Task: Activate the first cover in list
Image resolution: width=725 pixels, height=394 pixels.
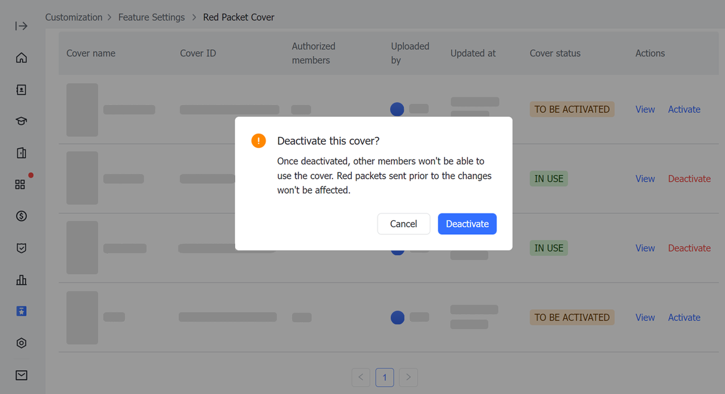Action: 684,109
